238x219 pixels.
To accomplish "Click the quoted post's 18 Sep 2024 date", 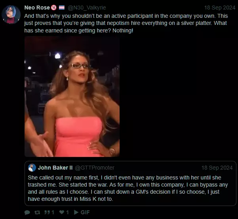I will [217, 168].
